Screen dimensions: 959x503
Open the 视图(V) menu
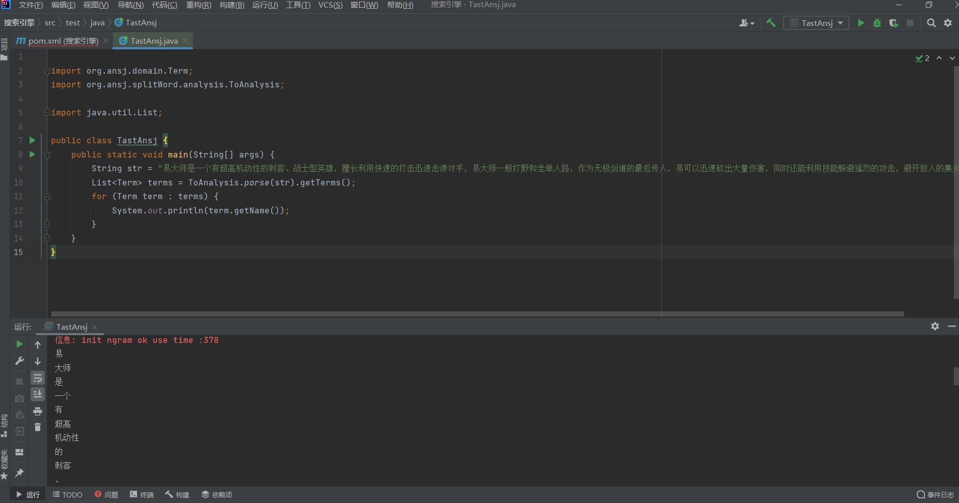pyautogui.click(x=96, y=5)
